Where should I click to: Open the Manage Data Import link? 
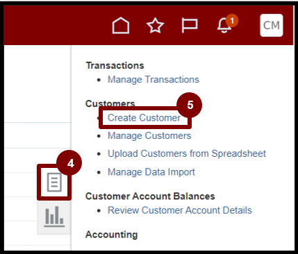point(151,172)
